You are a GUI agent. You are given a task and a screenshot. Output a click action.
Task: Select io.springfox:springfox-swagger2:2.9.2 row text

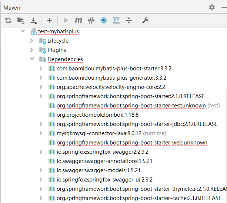point(103,152)
